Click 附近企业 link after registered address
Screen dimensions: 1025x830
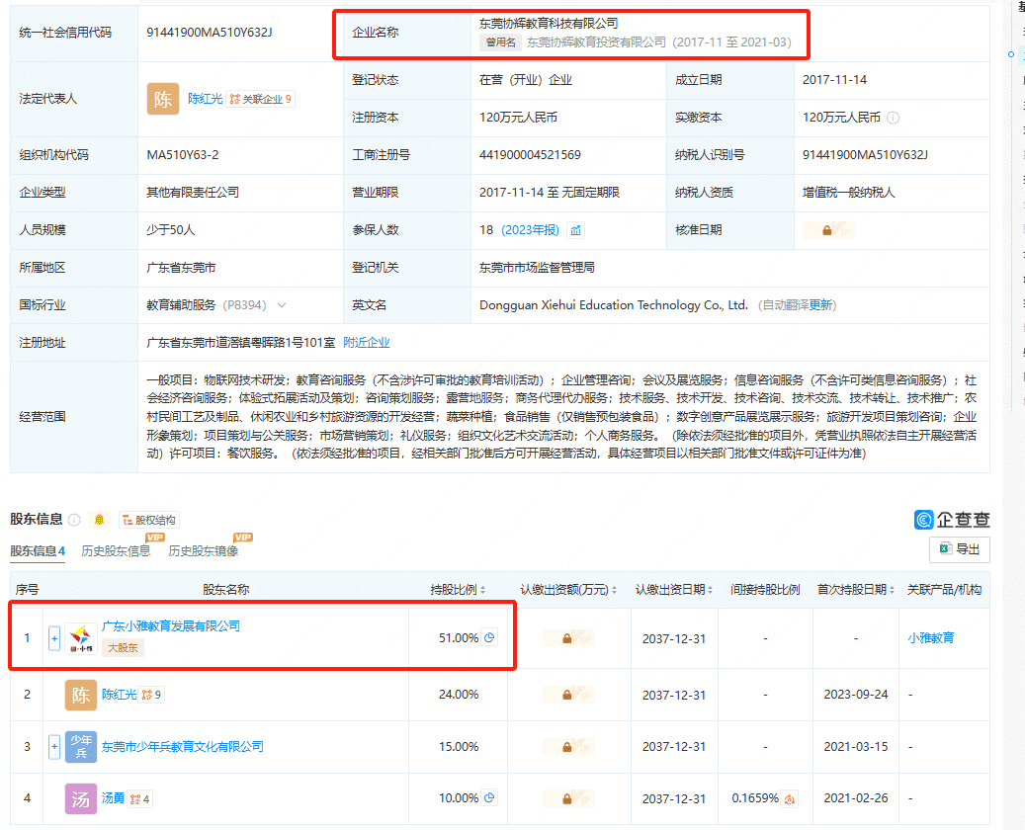click(x=366, y=343)
